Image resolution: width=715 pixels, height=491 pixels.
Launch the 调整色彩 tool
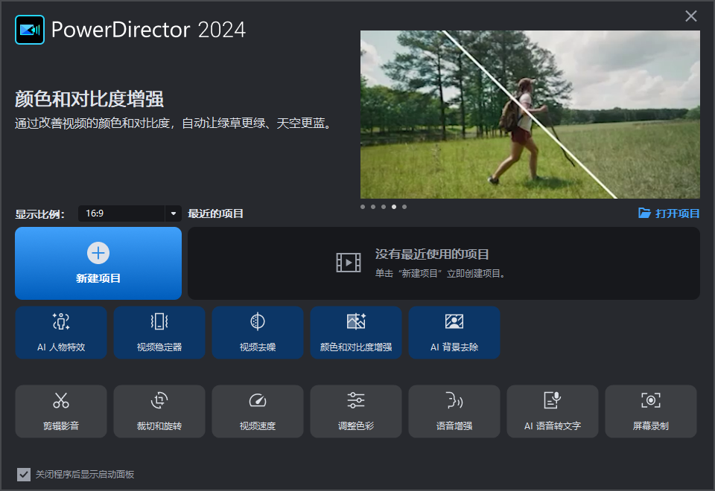pos(356,411)
